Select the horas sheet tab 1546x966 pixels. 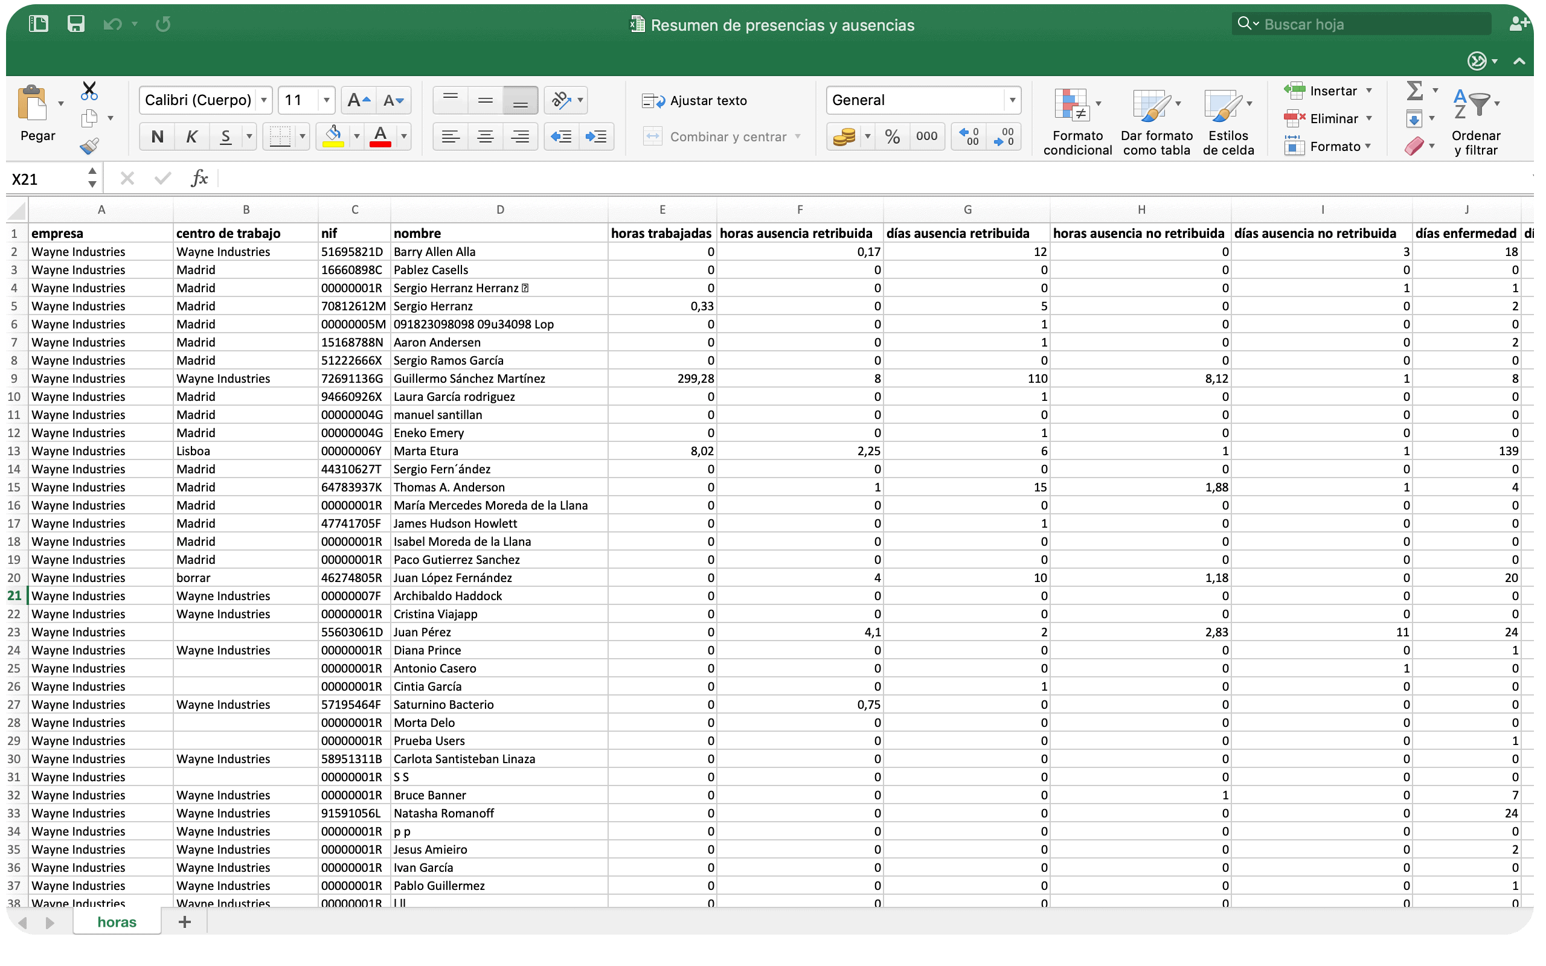click(x=117, y=922)
